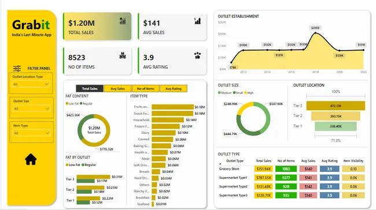Select the Dairy bar in the Item Type chart
The image size is (376, 210).
pos(164,133)
